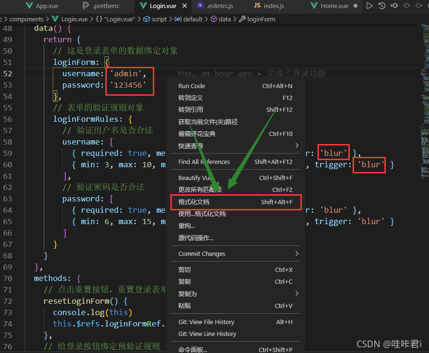429x353 pixels.
Task: Choose Find All References
Action: pyautogui.click(x=235, y=162)
